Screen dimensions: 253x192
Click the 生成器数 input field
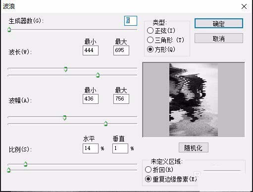[131, 21]
